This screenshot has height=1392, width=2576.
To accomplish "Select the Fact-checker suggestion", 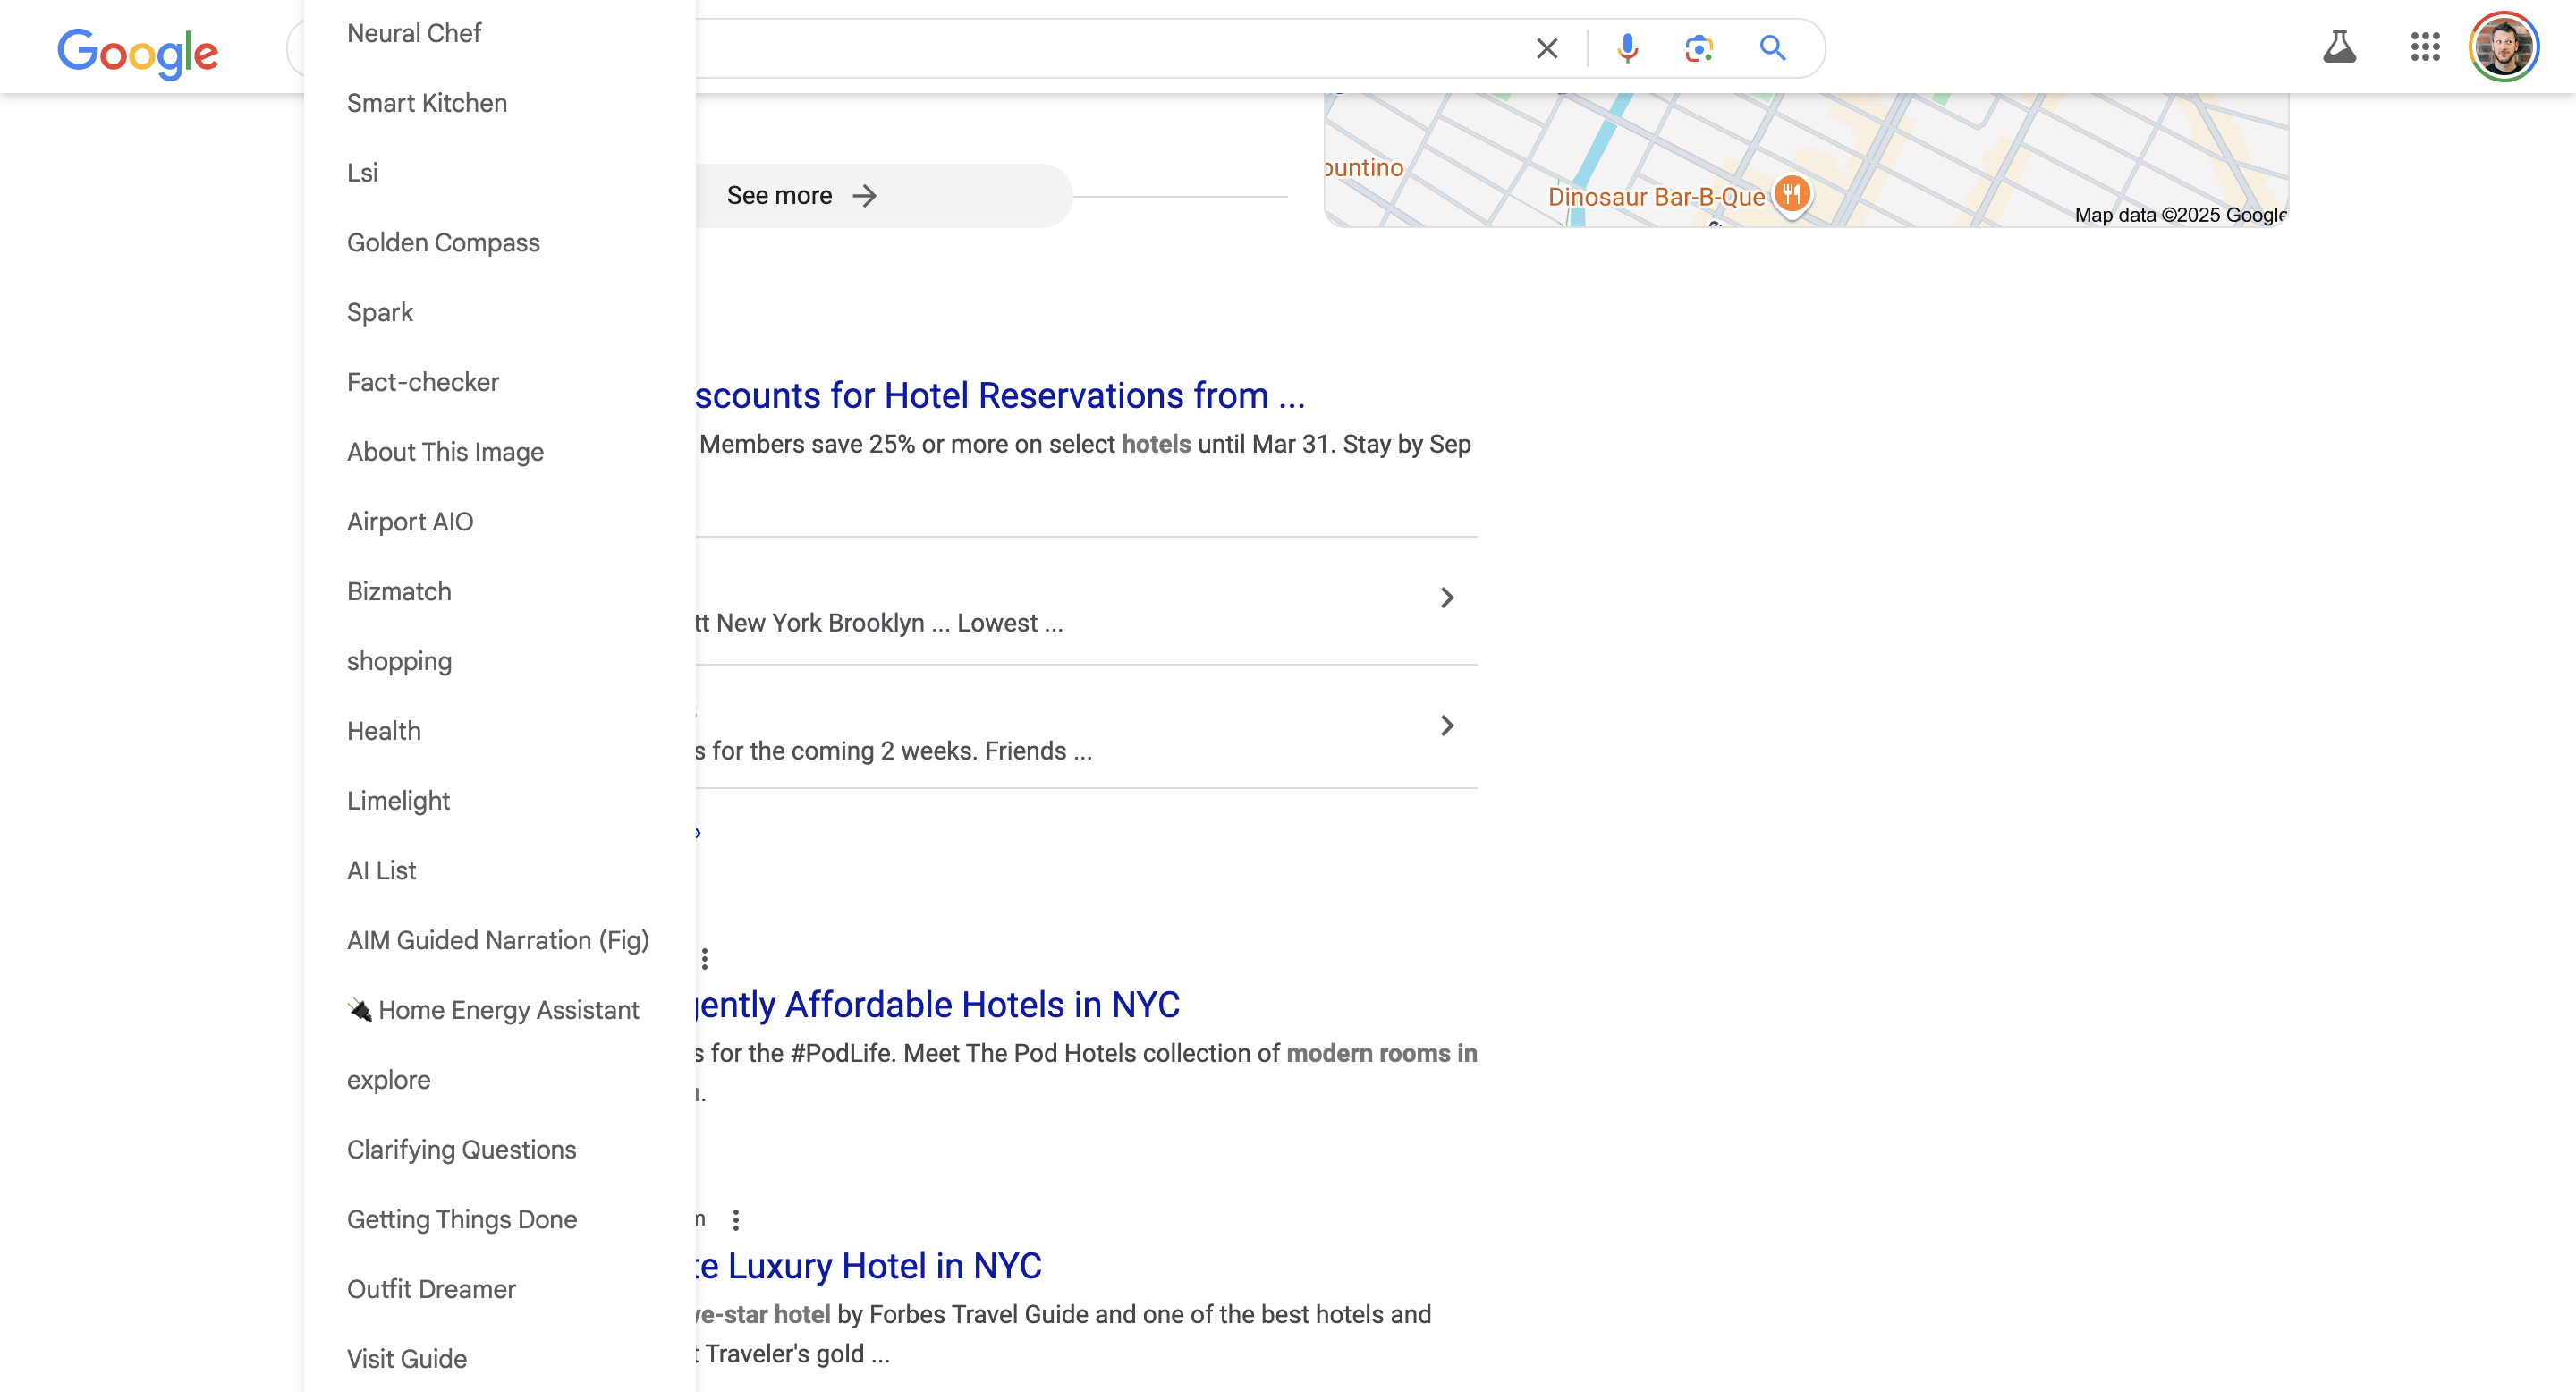I will (x=422, y=381).
